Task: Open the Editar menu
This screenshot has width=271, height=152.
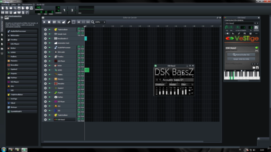Action: 14,5
